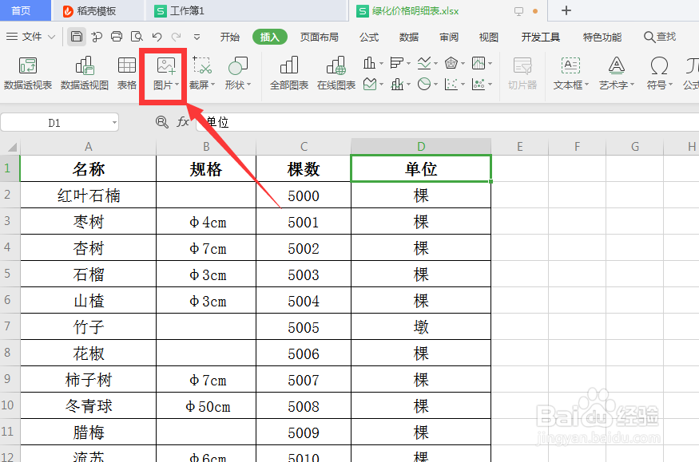Undo the last action

(x=157, y=37)
